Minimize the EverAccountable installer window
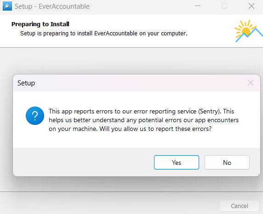Screen dimensions: 263x214 [x=198, y=6]
